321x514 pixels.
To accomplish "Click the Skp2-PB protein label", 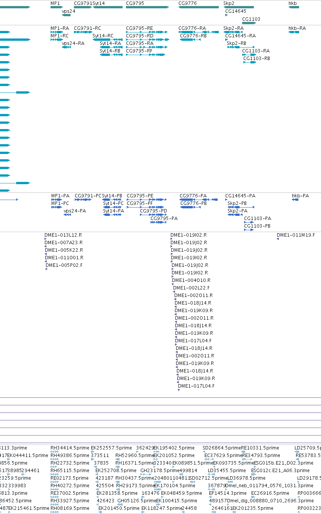I will point(237,203).
